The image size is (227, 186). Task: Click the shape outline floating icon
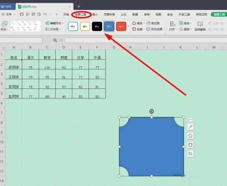pyautogui.click(x=190, y=145)
